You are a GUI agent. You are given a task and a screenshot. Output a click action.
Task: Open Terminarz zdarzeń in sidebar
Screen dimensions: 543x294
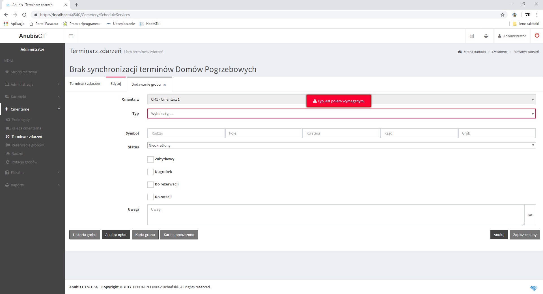pyautogui.click(x=27, y=137)
